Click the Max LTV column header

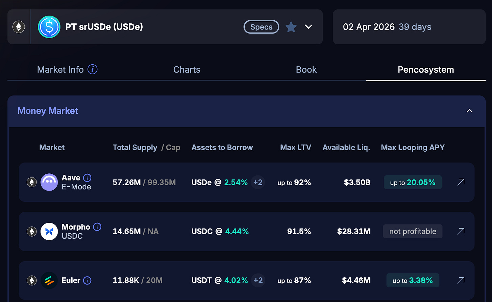tap(296, 148)
